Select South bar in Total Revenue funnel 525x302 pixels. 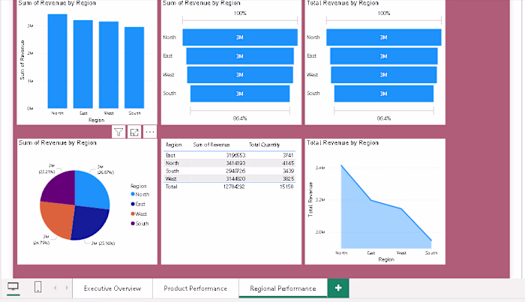(384, 94)
